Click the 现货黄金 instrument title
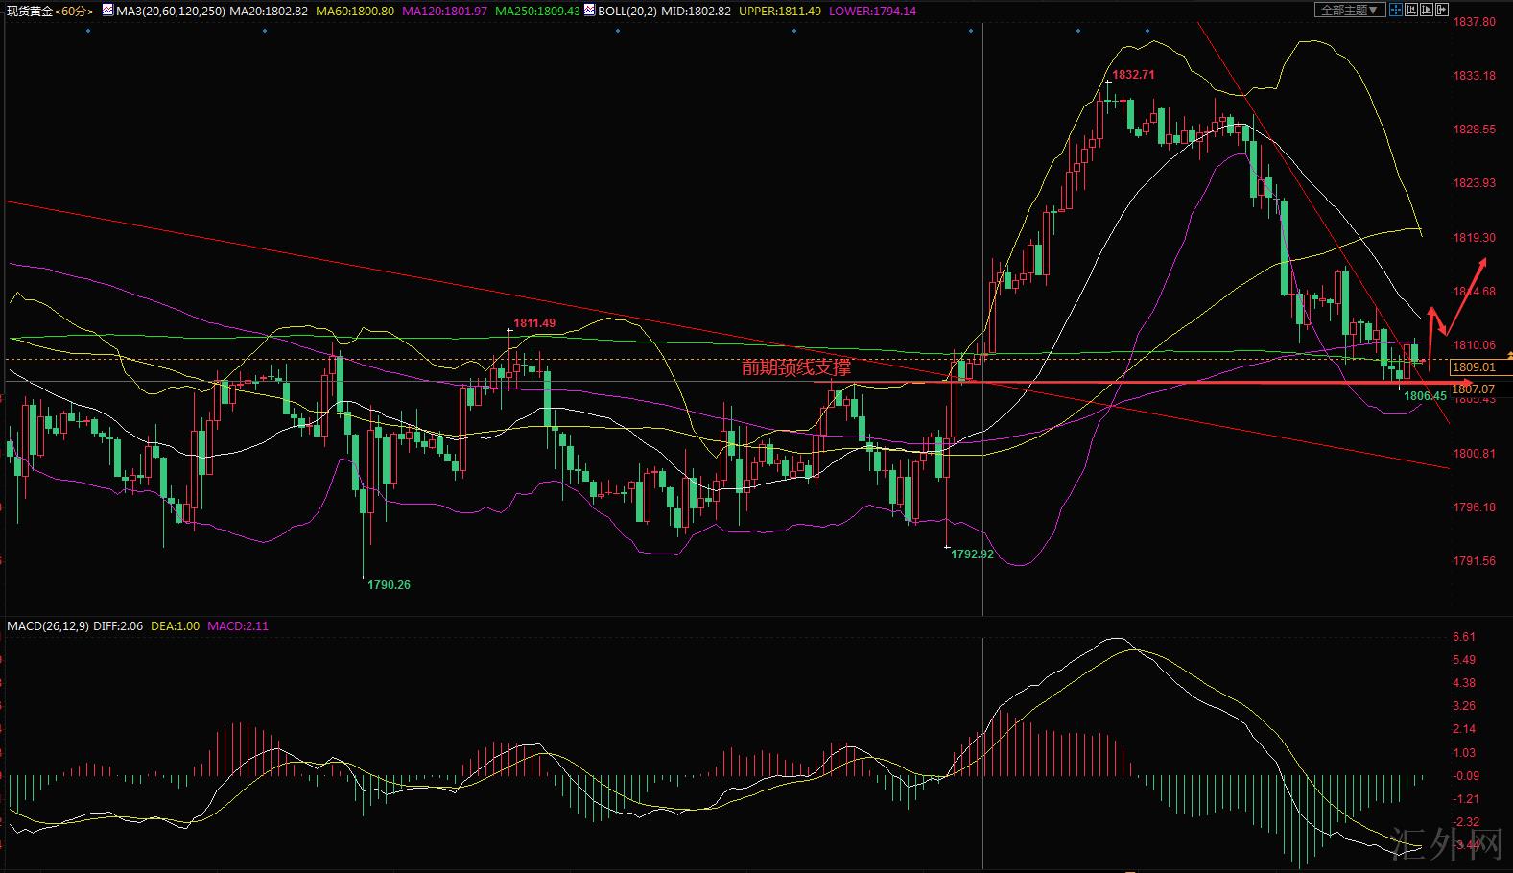 point(29,11)
